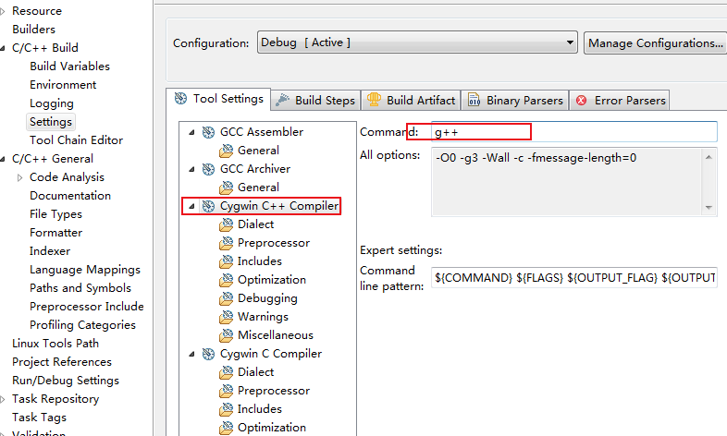Click the Includes icon under Cygwin C Compiler

(x=226, y=409)
